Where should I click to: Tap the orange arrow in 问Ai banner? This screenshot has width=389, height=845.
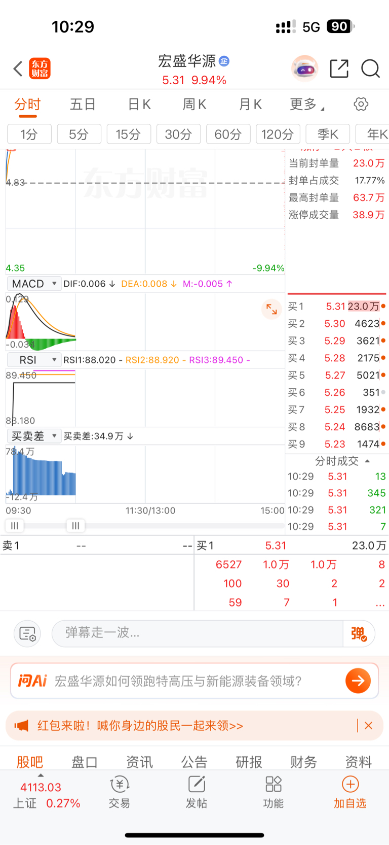pos(358,681)
